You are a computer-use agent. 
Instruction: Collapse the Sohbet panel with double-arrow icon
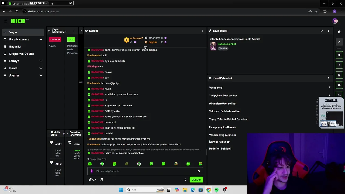point(81,31)
